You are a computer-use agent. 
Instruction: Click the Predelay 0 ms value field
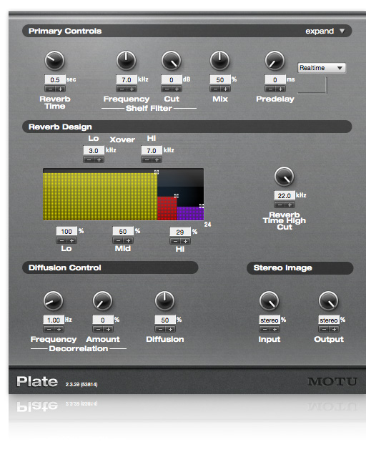pyautogui.click(x=275, y=79)
